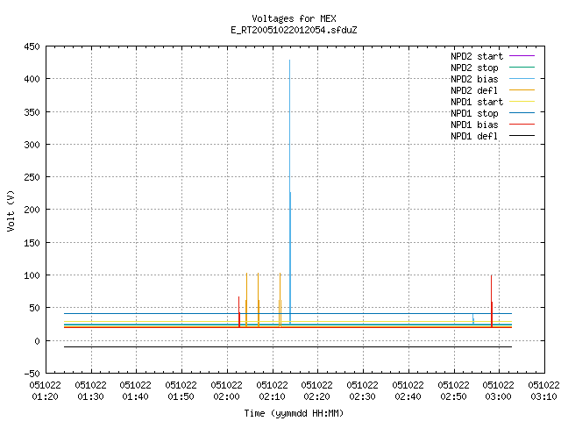Click the 200 y-axis tick label

tap(32, 210)
